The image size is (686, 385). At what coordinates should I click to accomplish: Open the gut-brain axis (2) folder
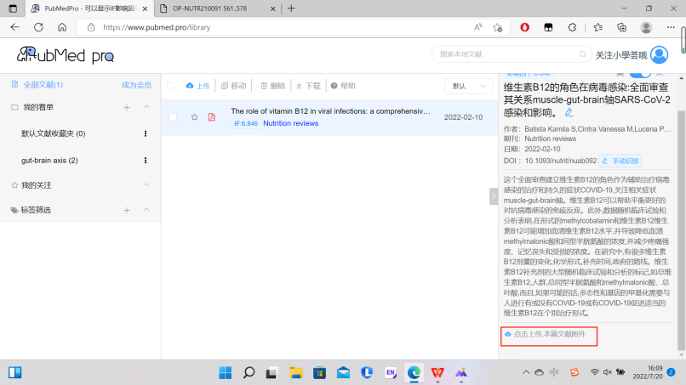(x=49, y=161)
